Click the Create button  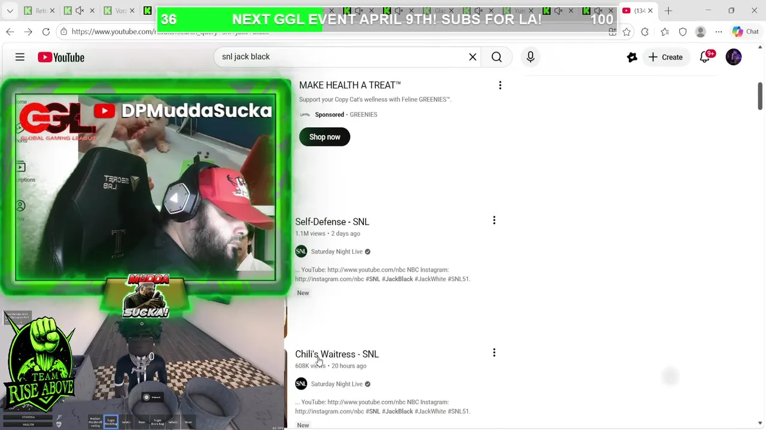click(665, 57)
